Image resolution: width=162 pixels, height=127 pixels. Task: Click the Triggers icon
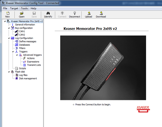(17, 51)
